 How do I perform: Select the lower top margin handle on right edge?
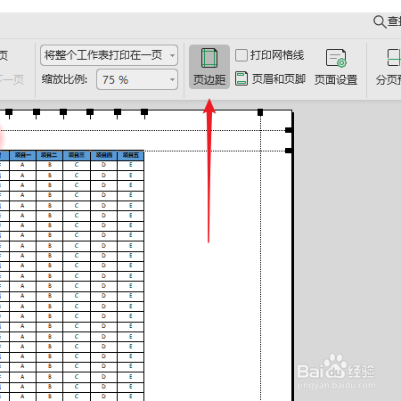(x=289, y=151)
